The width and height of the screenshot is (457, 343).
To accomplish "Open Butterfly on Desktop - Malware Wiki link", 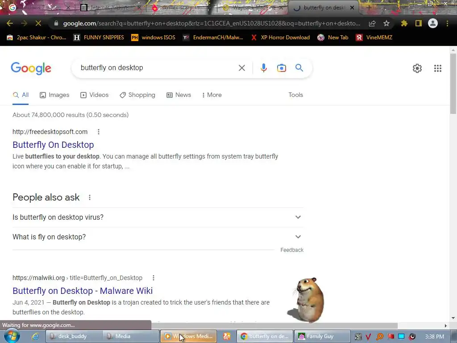I will [x=83, y=291].
